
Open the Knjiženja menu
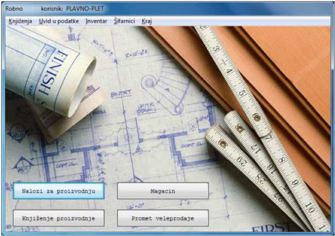[x=20, y=21]
